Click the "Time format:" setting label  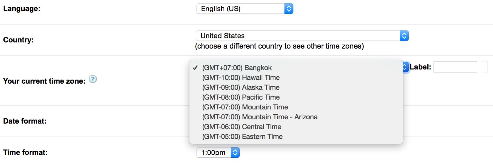pyautogui.click(x=25, y=152)
